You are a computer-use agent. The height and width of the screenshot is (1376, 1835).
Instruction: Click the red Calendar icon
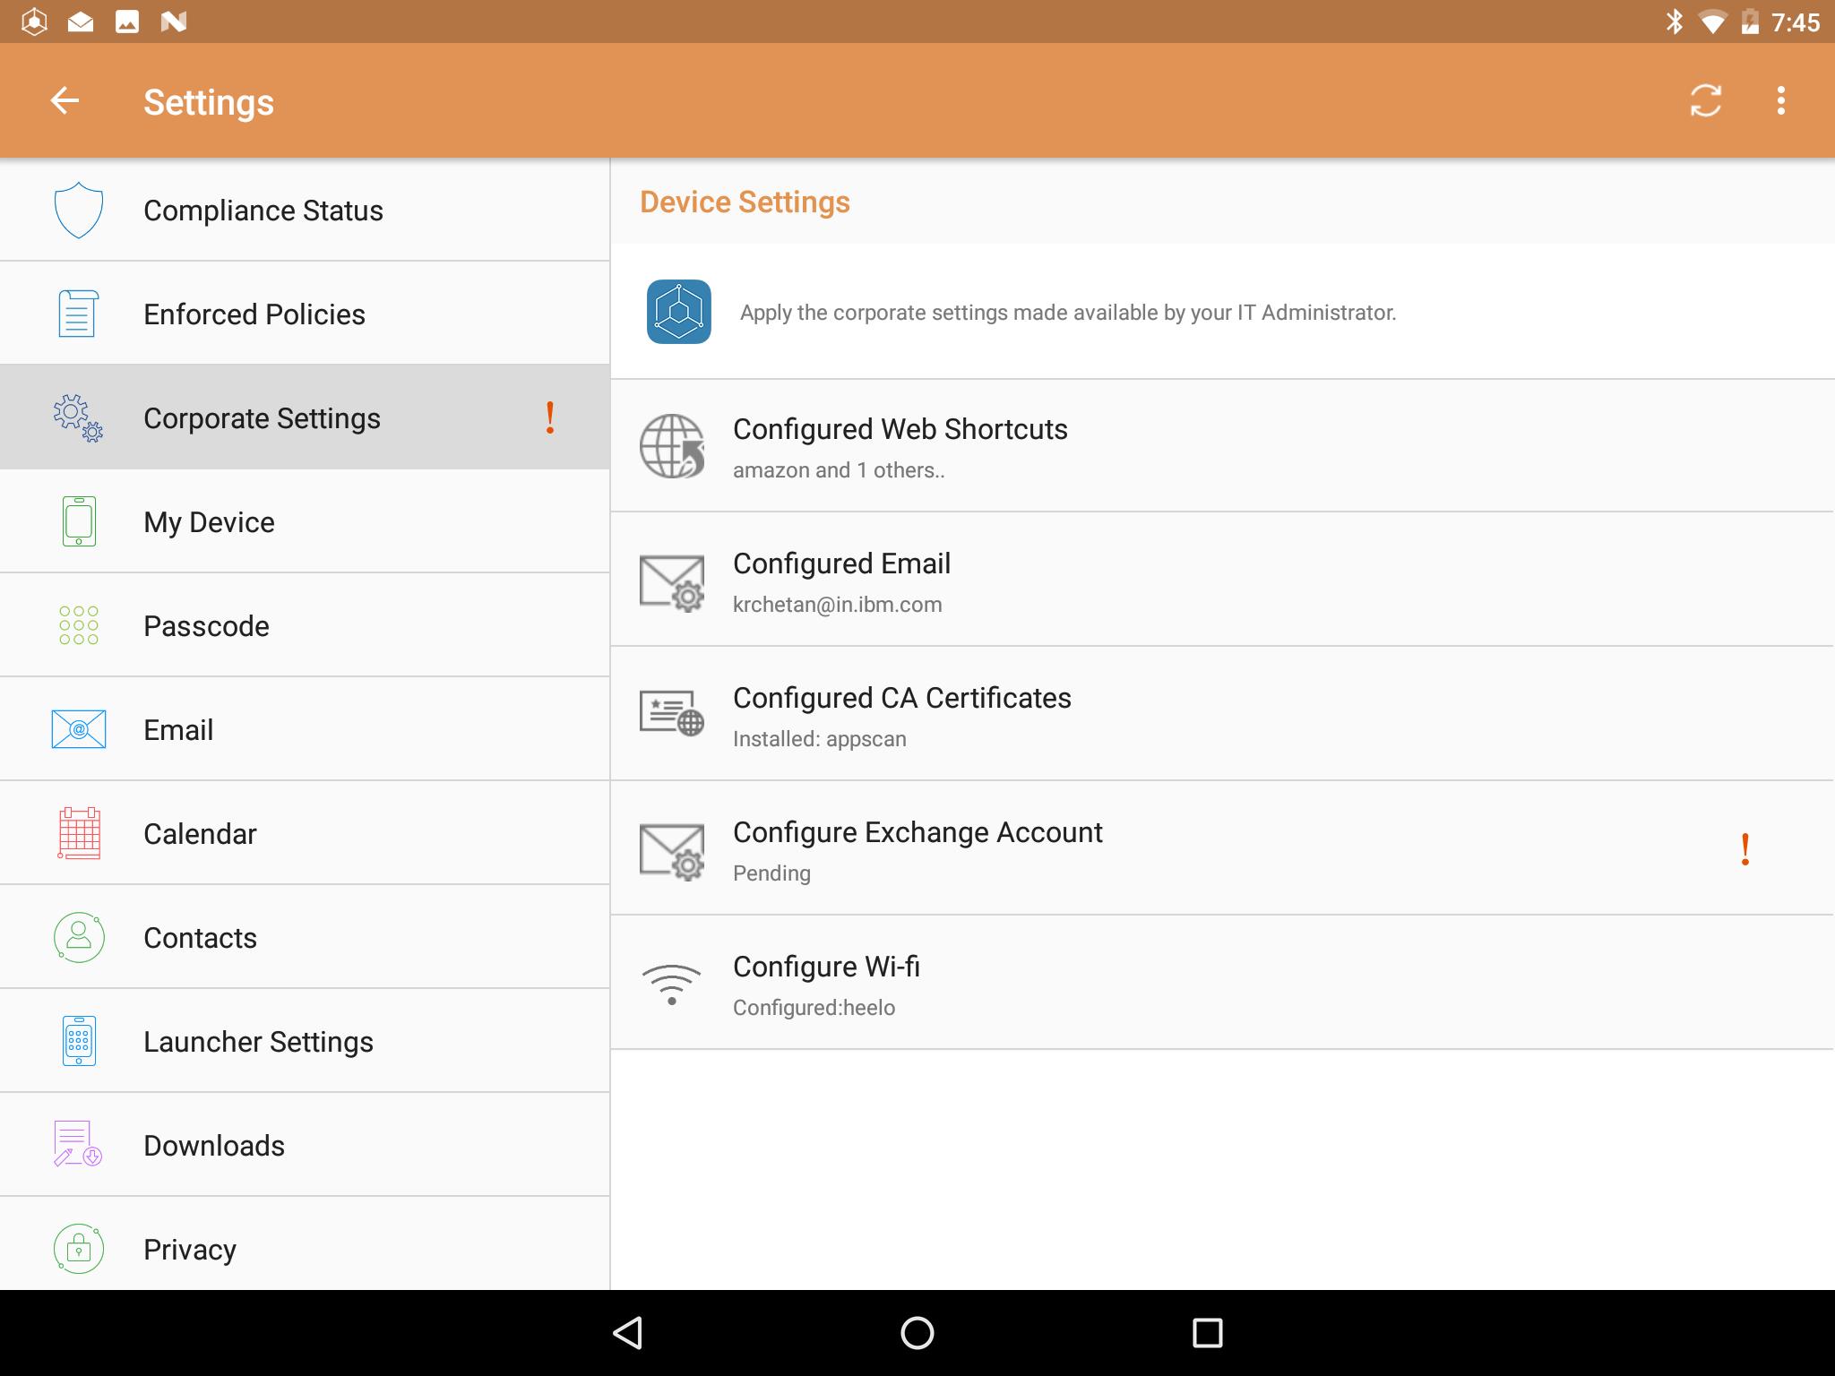pyautogui.click(x=79, y=833)
